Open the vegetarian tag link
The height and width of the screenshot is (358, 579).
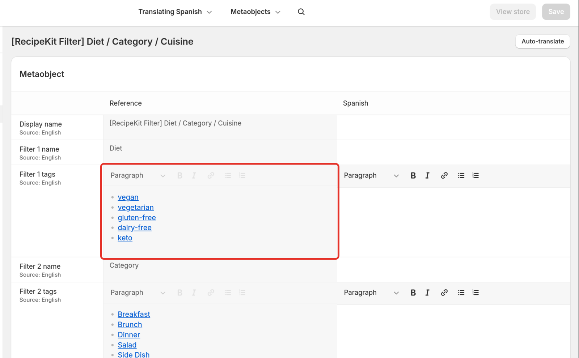pyautogui.click(x=136, y=208)
